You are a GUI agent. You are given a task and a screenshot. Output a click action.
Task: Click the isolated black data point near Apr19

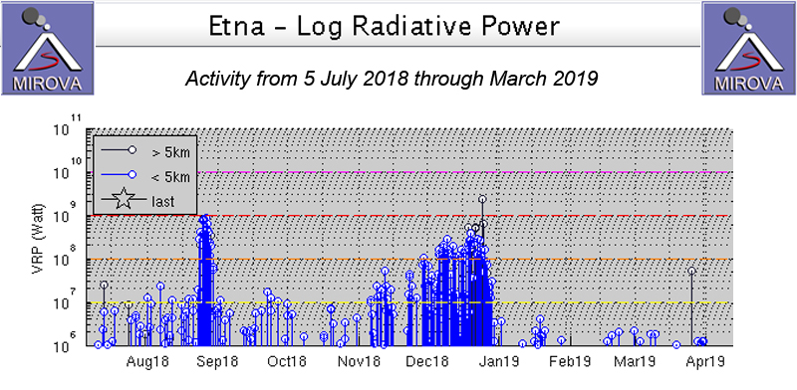pos(691,271)
